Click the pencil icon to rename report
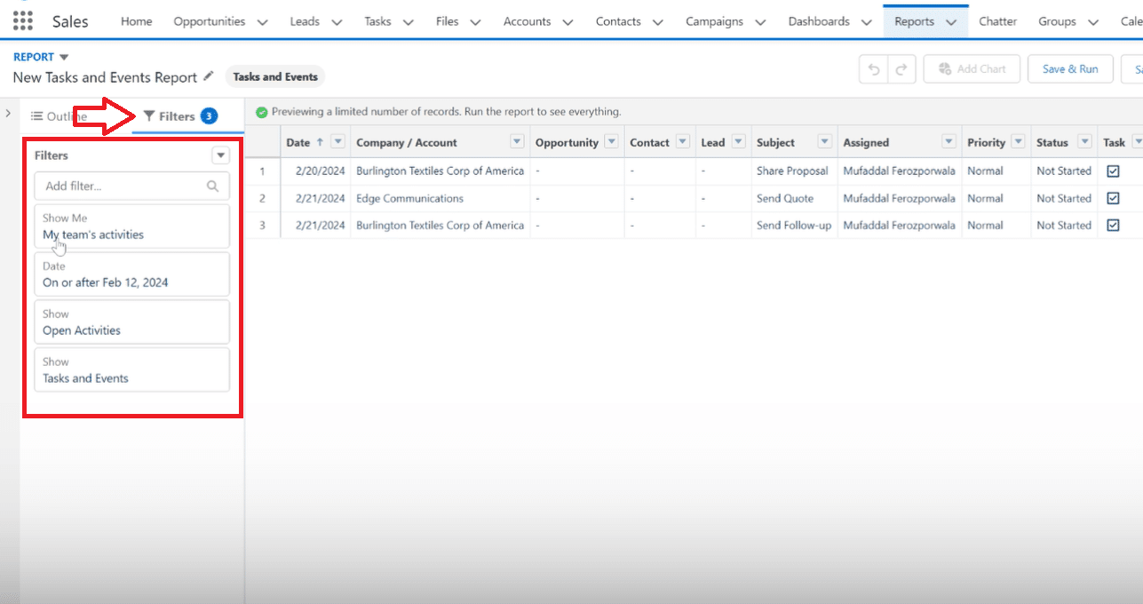This screenshot has width=1143, height=604. (209, 77)
